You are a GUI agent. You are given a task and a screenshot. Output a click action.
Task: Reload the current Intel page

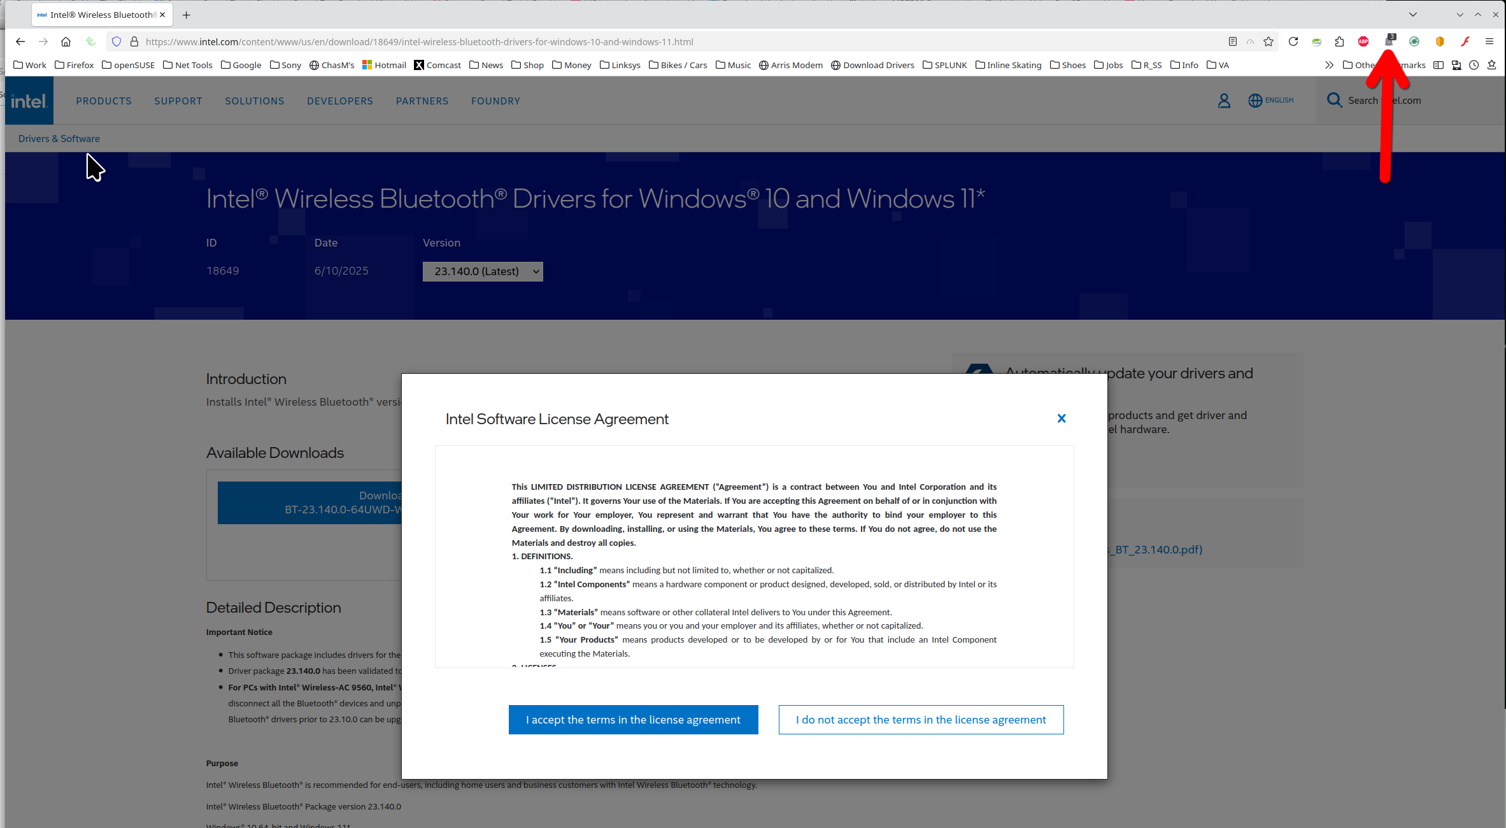(x=1293, y=42)
